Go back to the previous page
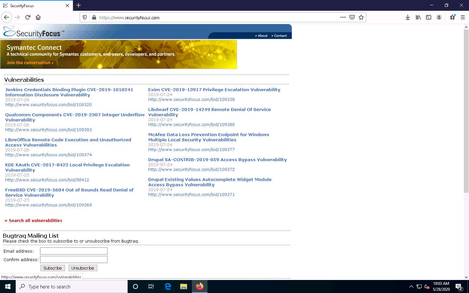The image size is (469, 293). (7, 17)
